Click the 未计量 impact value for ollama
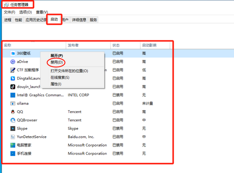 pos(148,103)
